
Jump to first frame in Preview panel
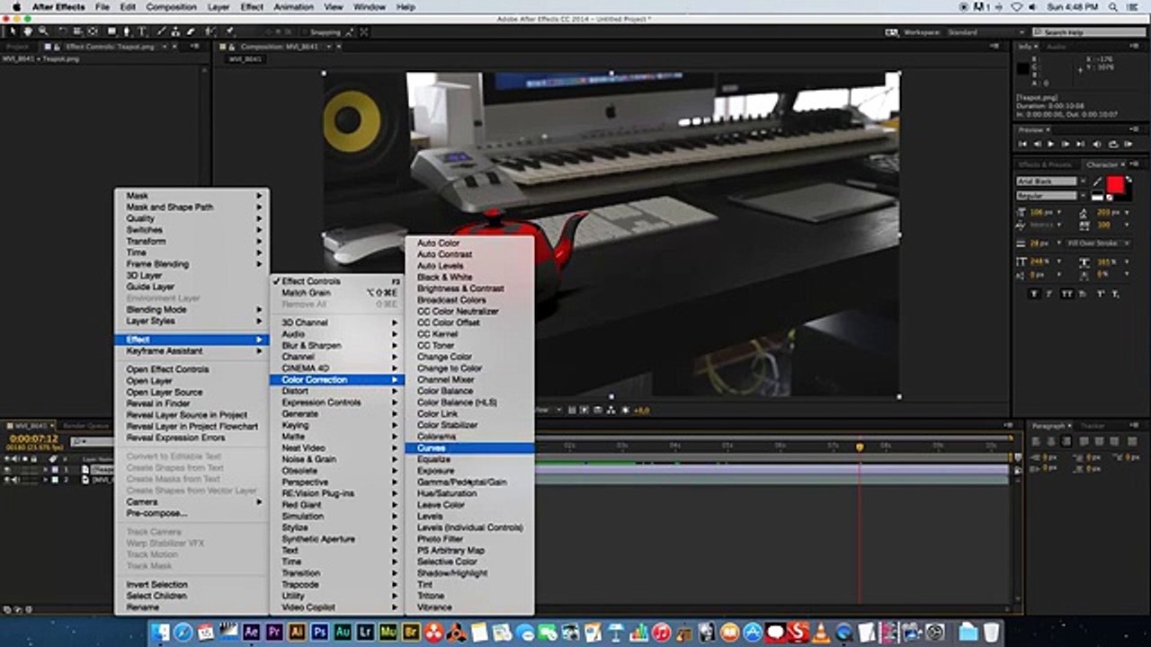1022,144
